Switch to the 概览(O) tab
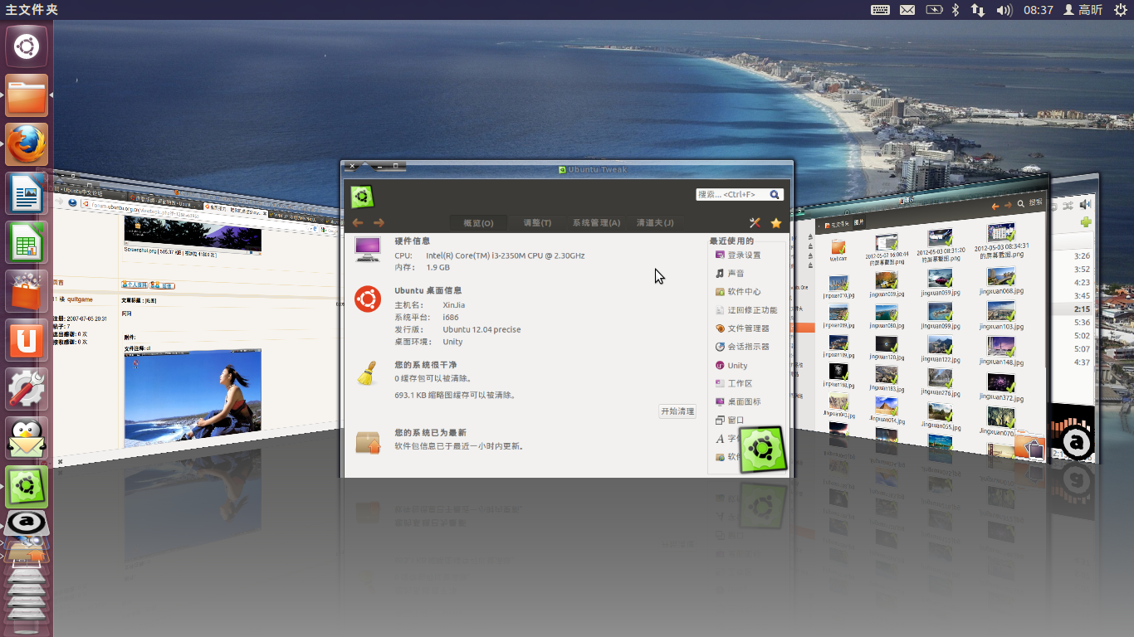 (x=478, y=222)
